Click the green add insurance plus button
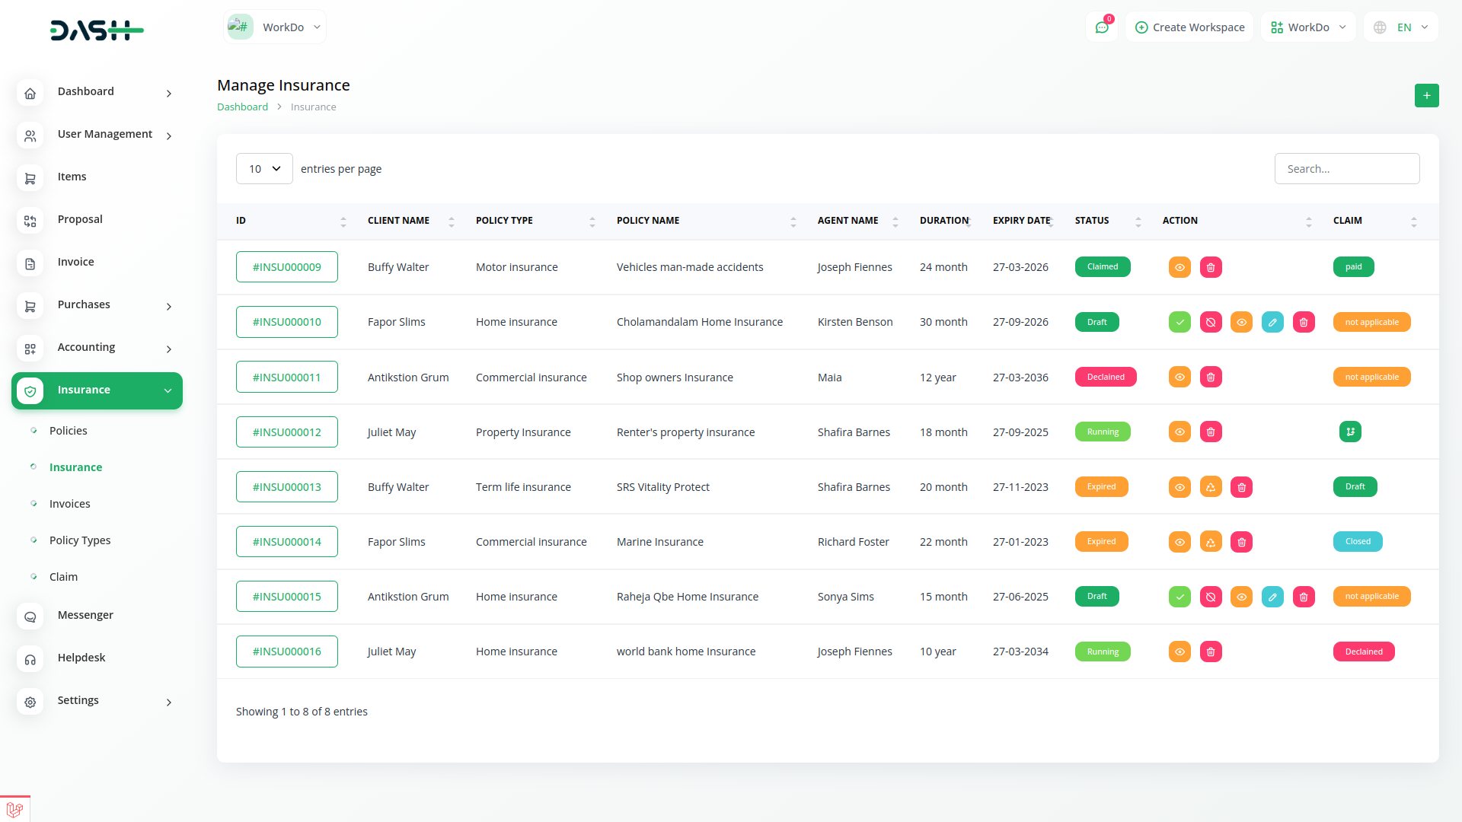1462x822 pixels. click(x=1426, y=95)
